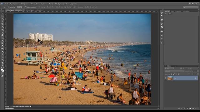Viewport: 200px width, 112px height.
Task: Open the Layers panel flyout menu
Action: coord(198,66)
